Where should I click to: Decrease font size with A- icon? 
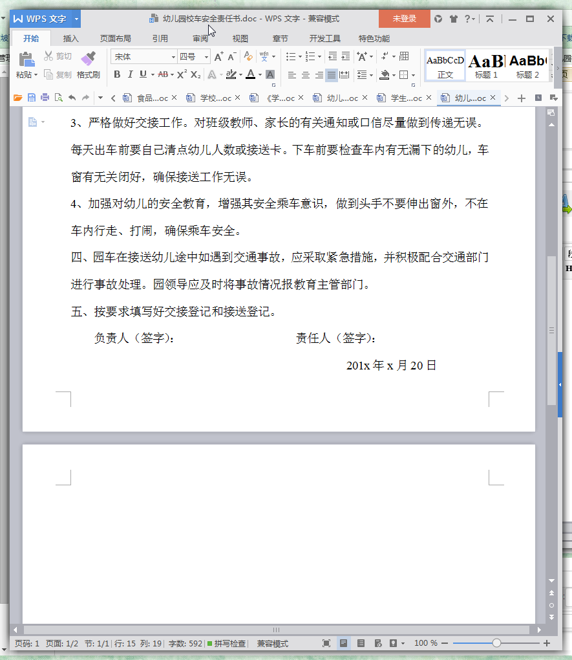click(x=232, y=56)
